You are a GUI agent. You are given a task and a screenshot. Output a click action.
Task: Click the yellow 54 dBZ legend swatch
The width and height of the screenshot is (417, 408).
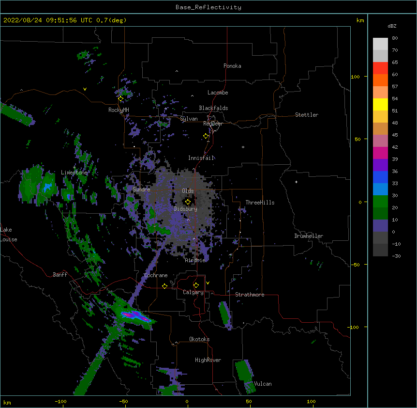coord(380,104)
